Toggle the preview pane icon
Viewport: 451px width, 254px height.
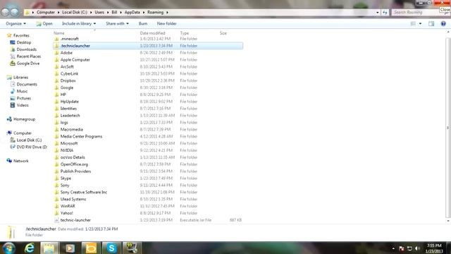431,23
